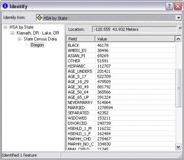
Task: Open the Identify from dropdown arrow
Action: click(x=178, y=18)
